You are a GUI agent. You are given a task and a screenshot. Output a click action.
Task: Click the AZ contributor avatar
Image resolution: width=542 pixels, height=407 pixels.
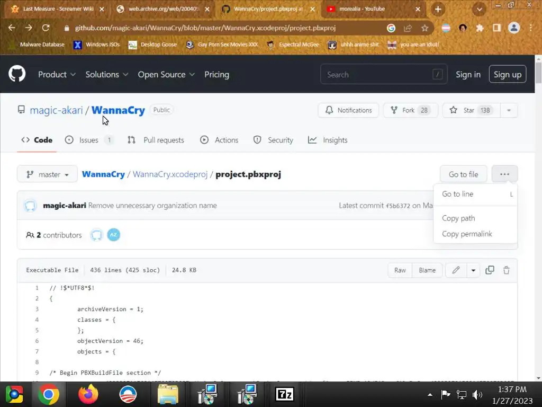click(113, 235)
